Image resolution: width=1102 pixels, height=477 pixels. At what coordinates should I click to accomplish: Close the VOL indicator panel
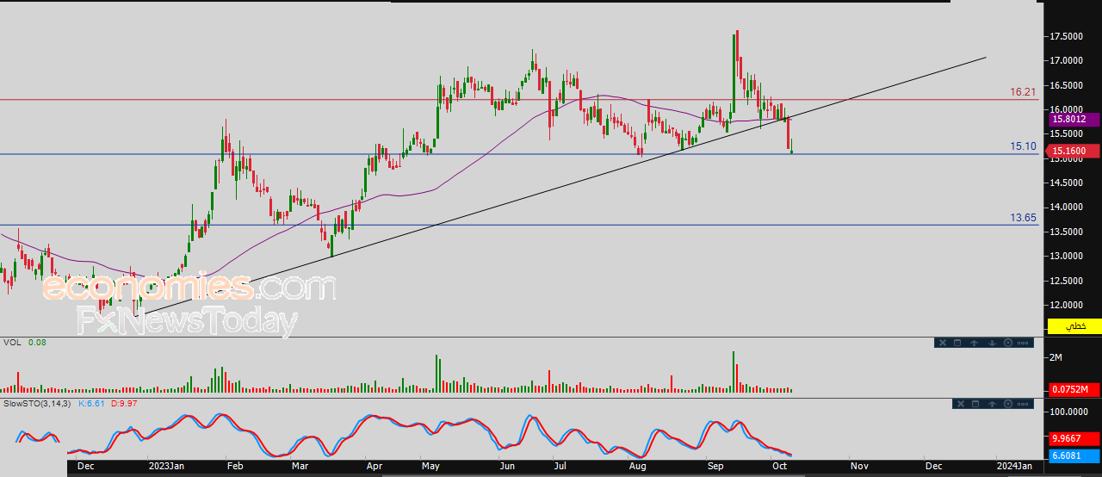[x=943, y=343]
